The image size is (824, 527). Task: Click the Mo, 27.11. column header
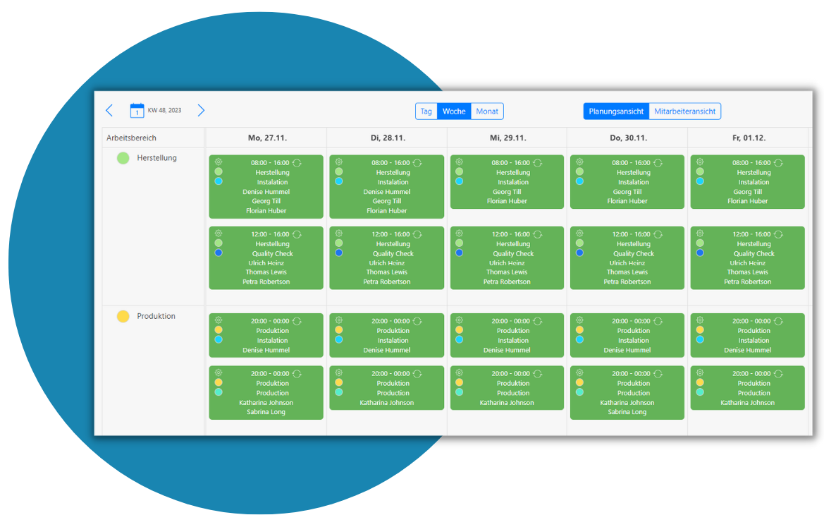267,138
